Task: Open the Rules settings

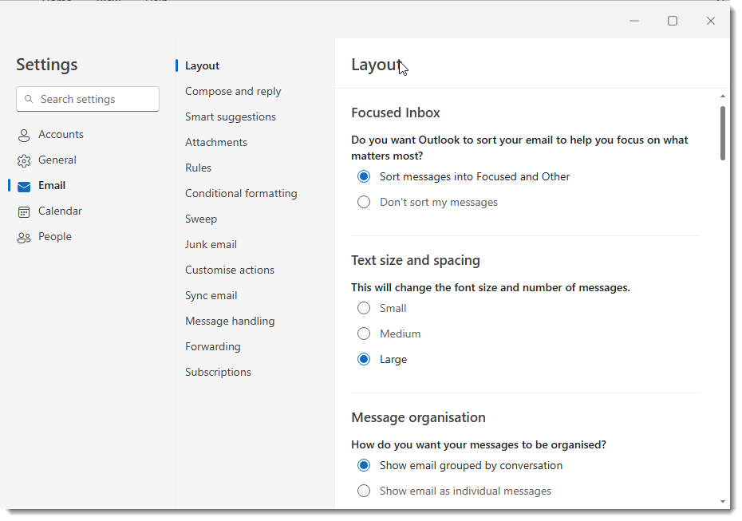Action: pos(198,168)
